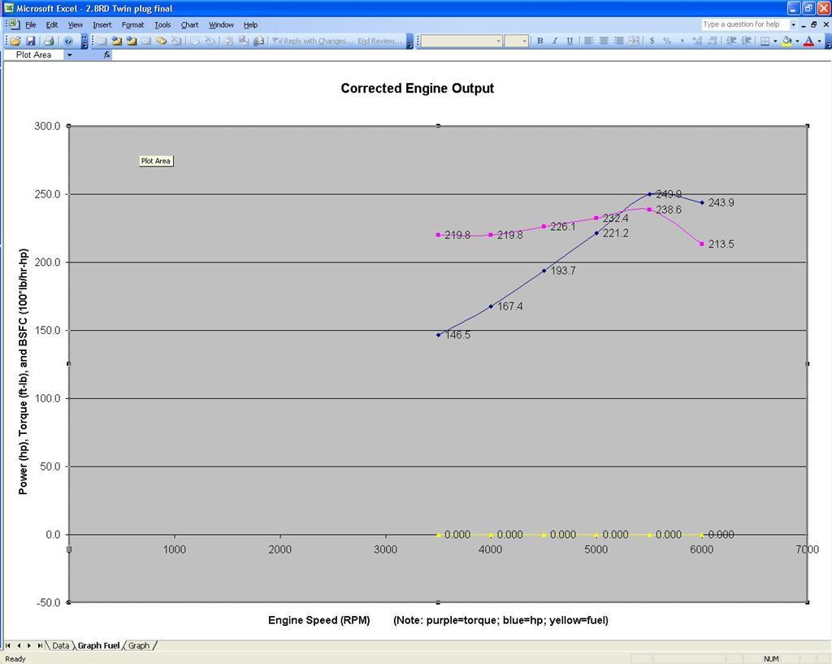Image resolution: width=832 pixels, height=664 pixels.
Task: Select the Graph sheet tab
Action: tap(139, 645)
